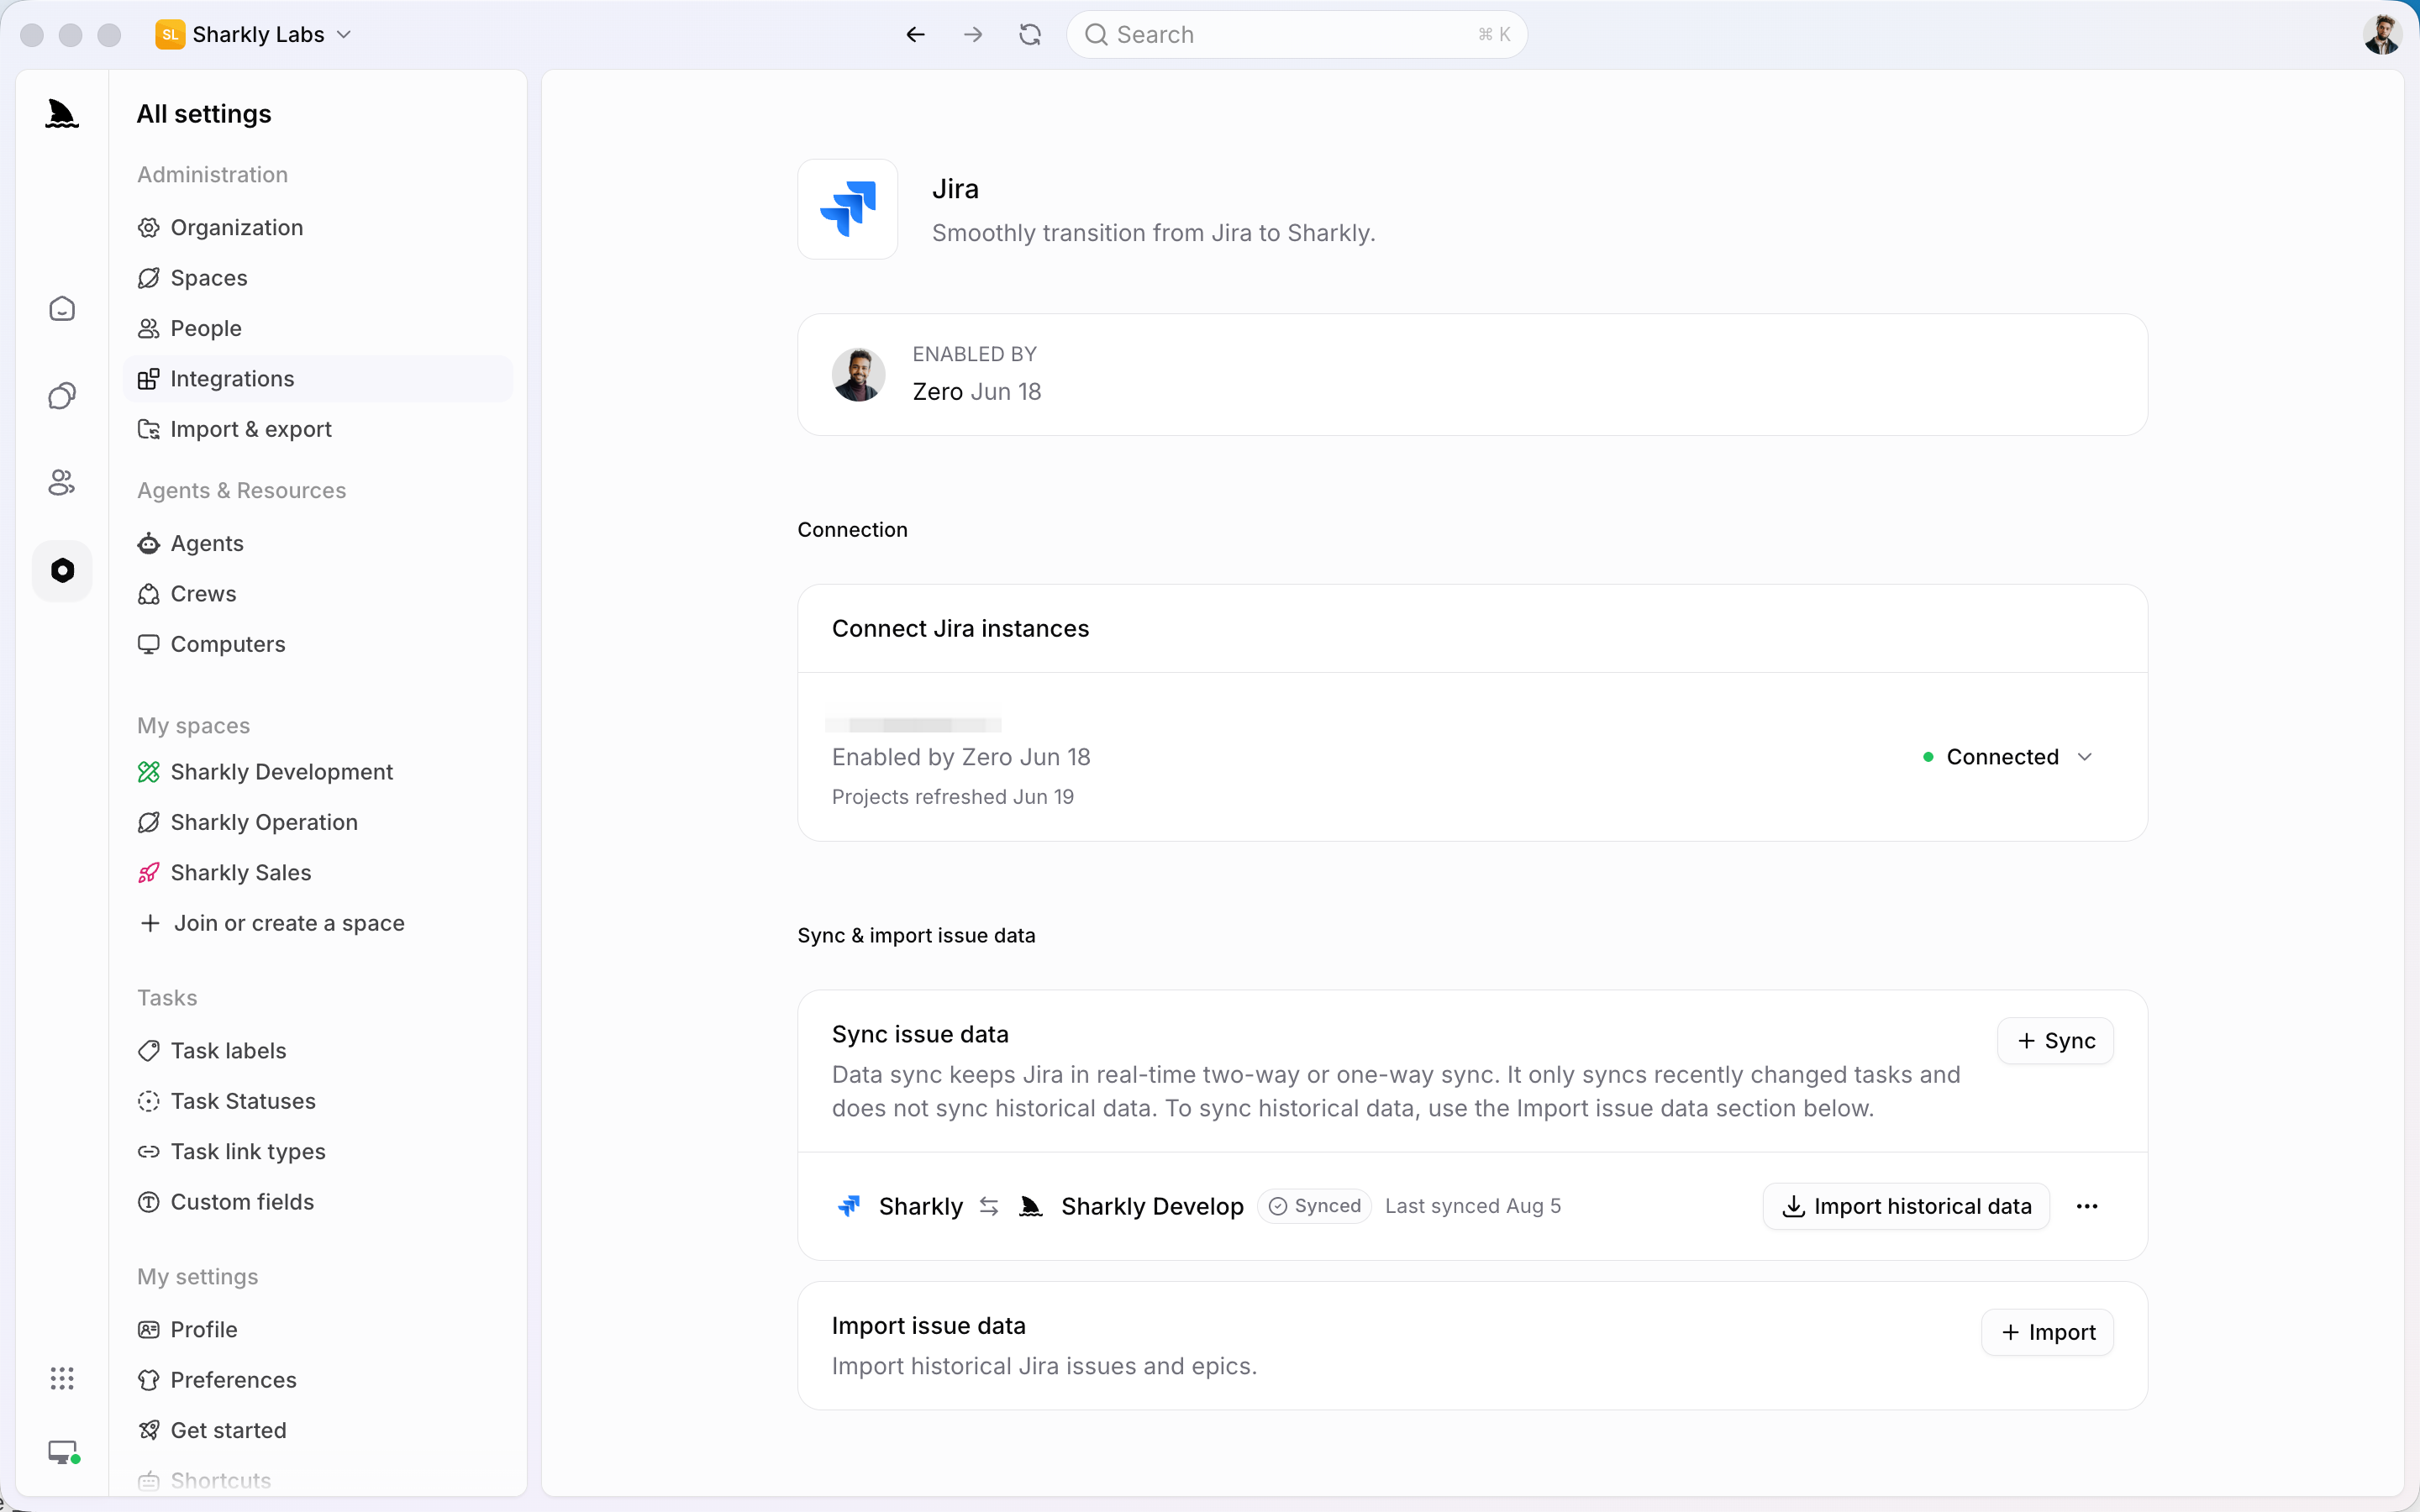This screenshot has width=2420, height=1512.
Task: Select the settings hexagon icon in left rail
Action: tap(62, 570)
